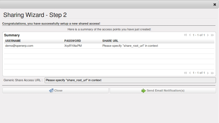Image resolution: width=219 pixels, height=123 pixels.
Task: Jump to last page using the bottom pager
Action: pos(212,73)
